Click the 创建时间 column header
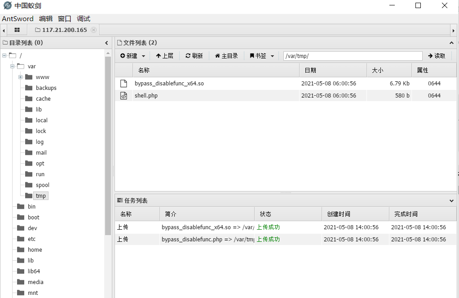Screen dimensions: 459x298 (x=355, y=214)
